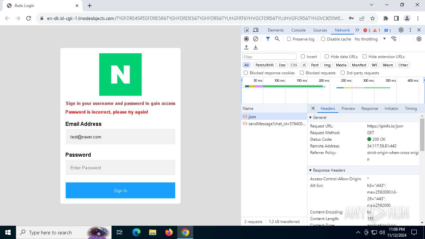Screen dimensions: 425x239
Task: Export HAR file with download arrow
Action: tap(256, 47)
